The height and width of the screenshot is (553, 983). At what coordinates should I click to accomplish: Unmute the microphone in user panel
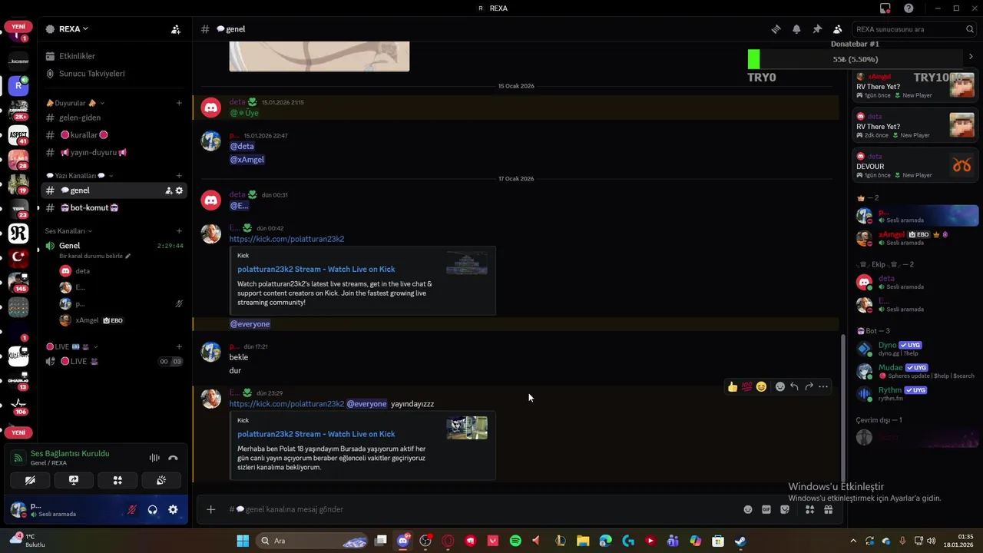click(x=132, y=509)
